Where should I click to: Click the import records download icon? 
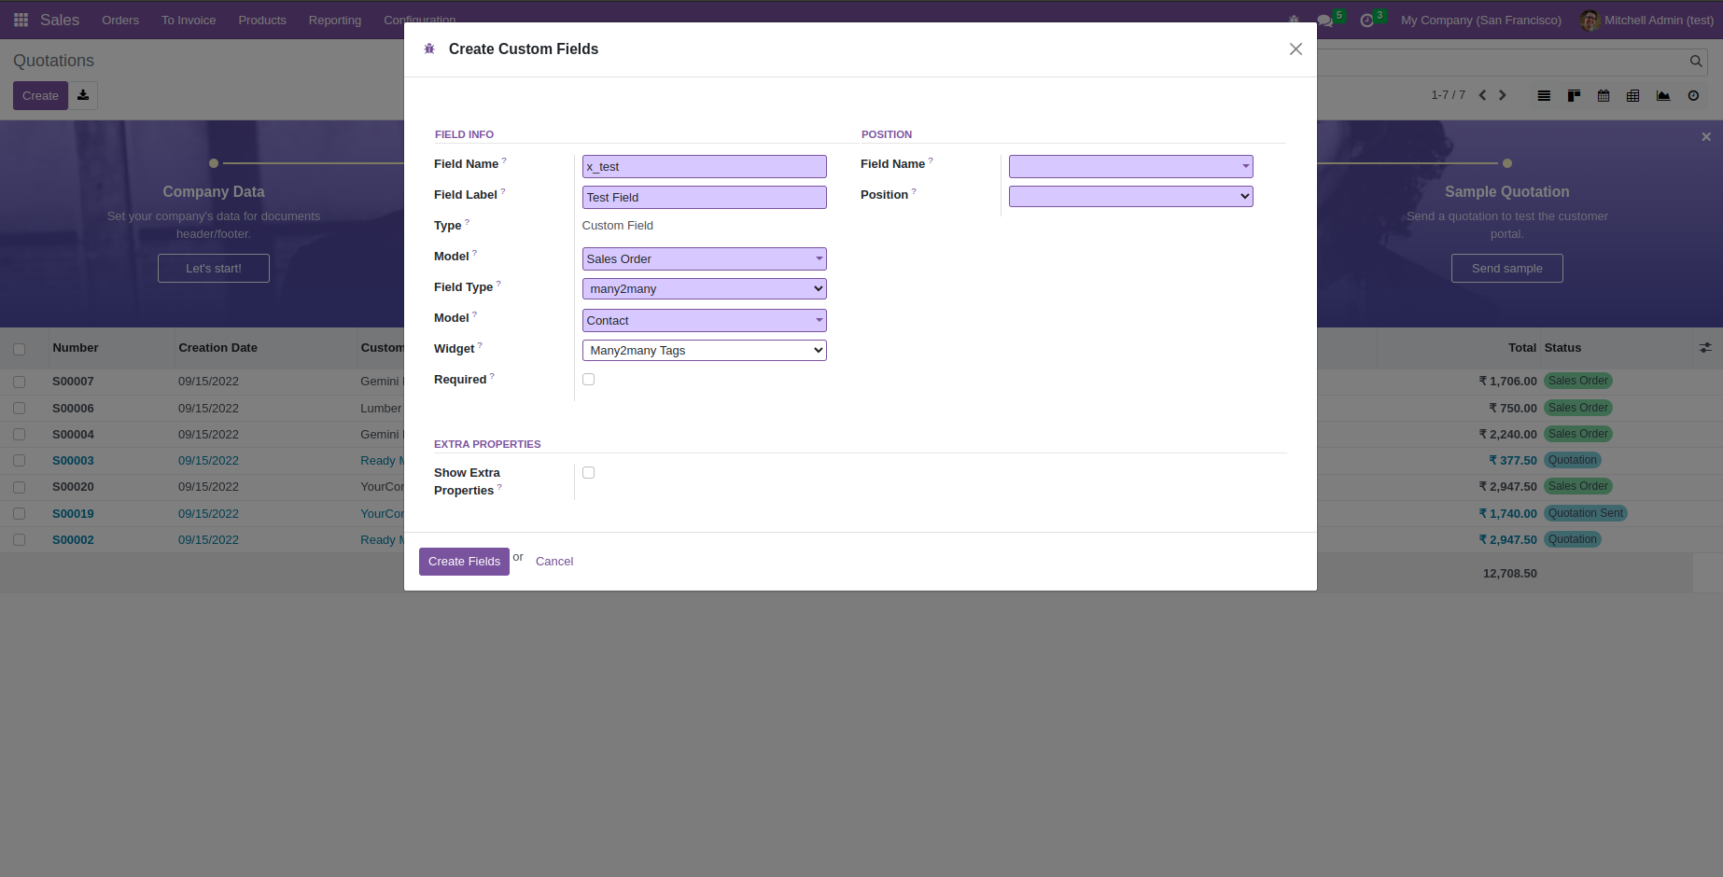click(83, 95)
